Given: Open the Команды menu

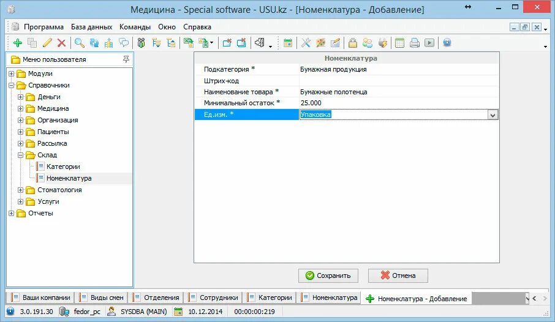Looking at the screenshot, I should point(135,27).
